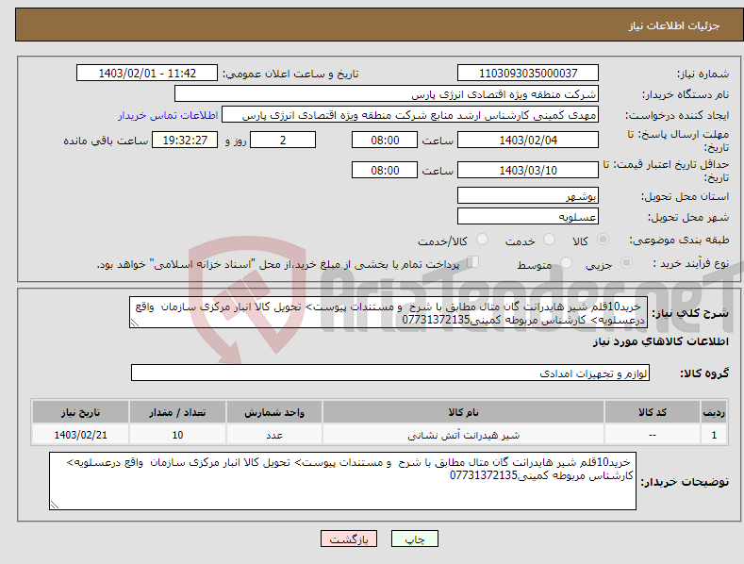Click the remaining days field showing 2
The height and width of the screenshot is (564, 744).
(x=283, y=140)
